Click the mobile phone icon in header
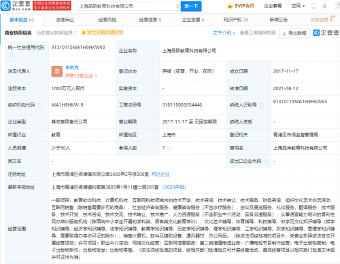Viewport: 340px width, 264px height. 313,6
